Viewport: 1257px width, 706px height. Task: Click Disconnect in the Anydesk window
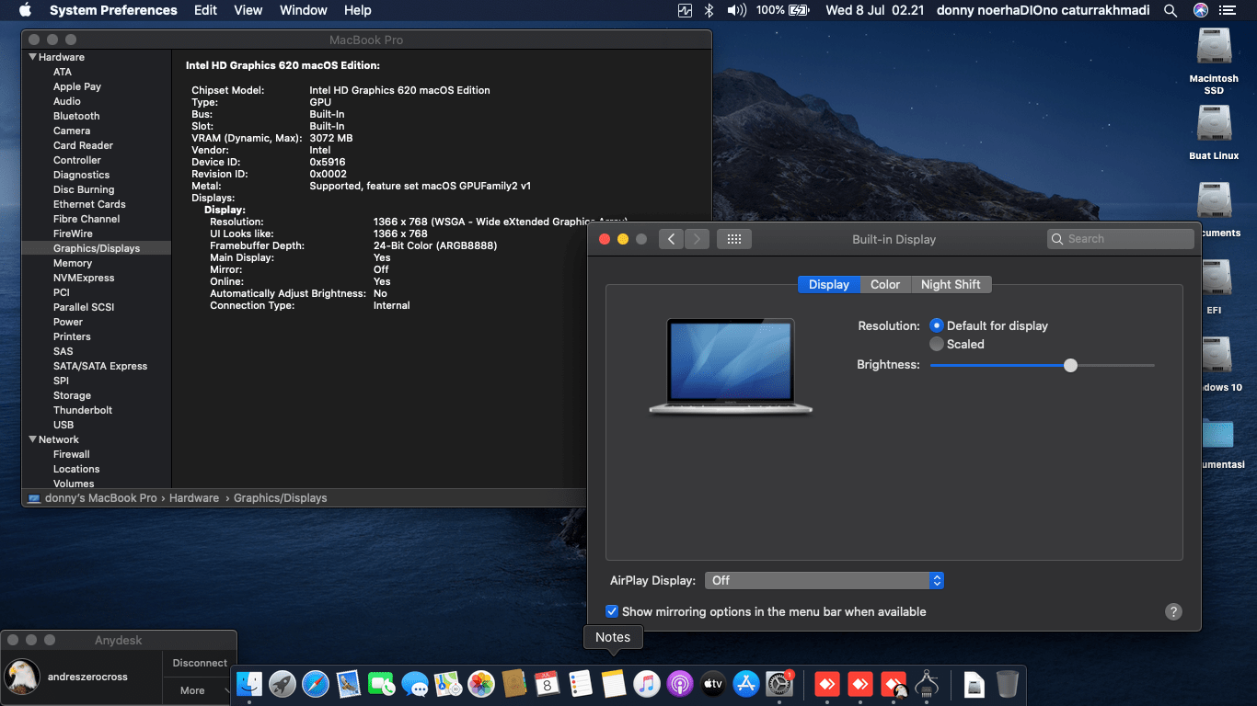(x=200, y=663)
